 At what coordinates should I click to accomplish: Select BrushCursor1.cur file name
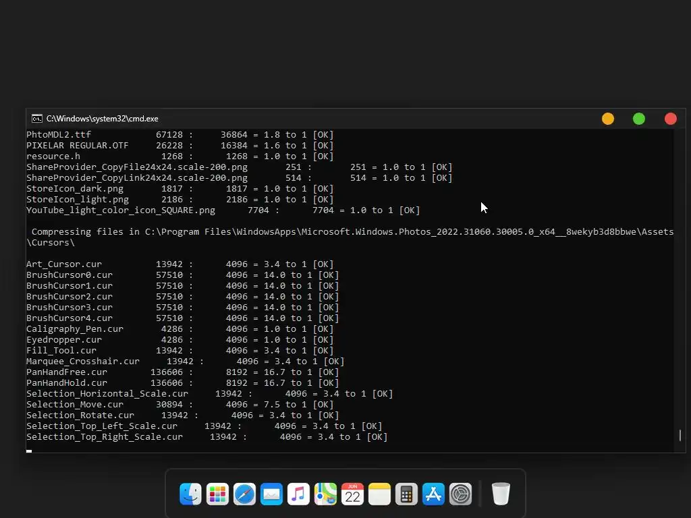[x=70, y=286]
